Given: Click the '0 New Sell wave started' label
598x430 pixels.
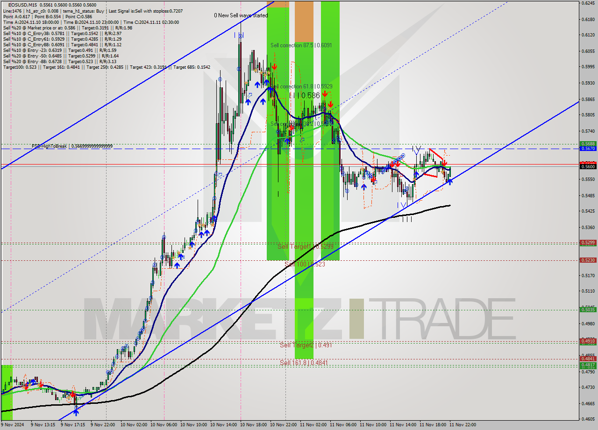Looking at the screenshot, I should (241, 15).
